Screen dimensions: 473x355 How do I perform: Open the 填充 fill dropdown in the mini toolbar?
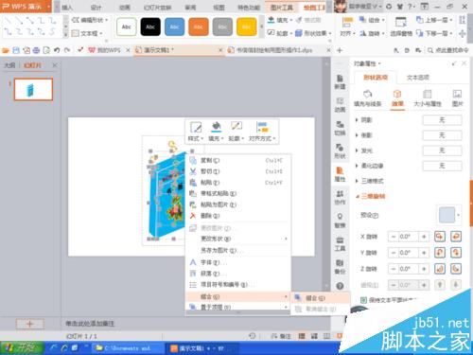click(x=216, y=132)
